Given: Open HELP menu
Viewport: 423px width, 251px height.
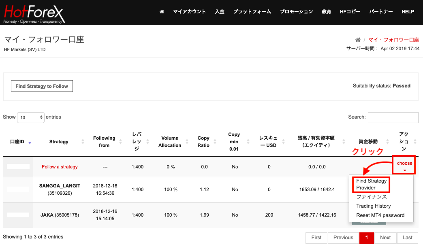Looking at the screenshot, I should tap(408, 12).
